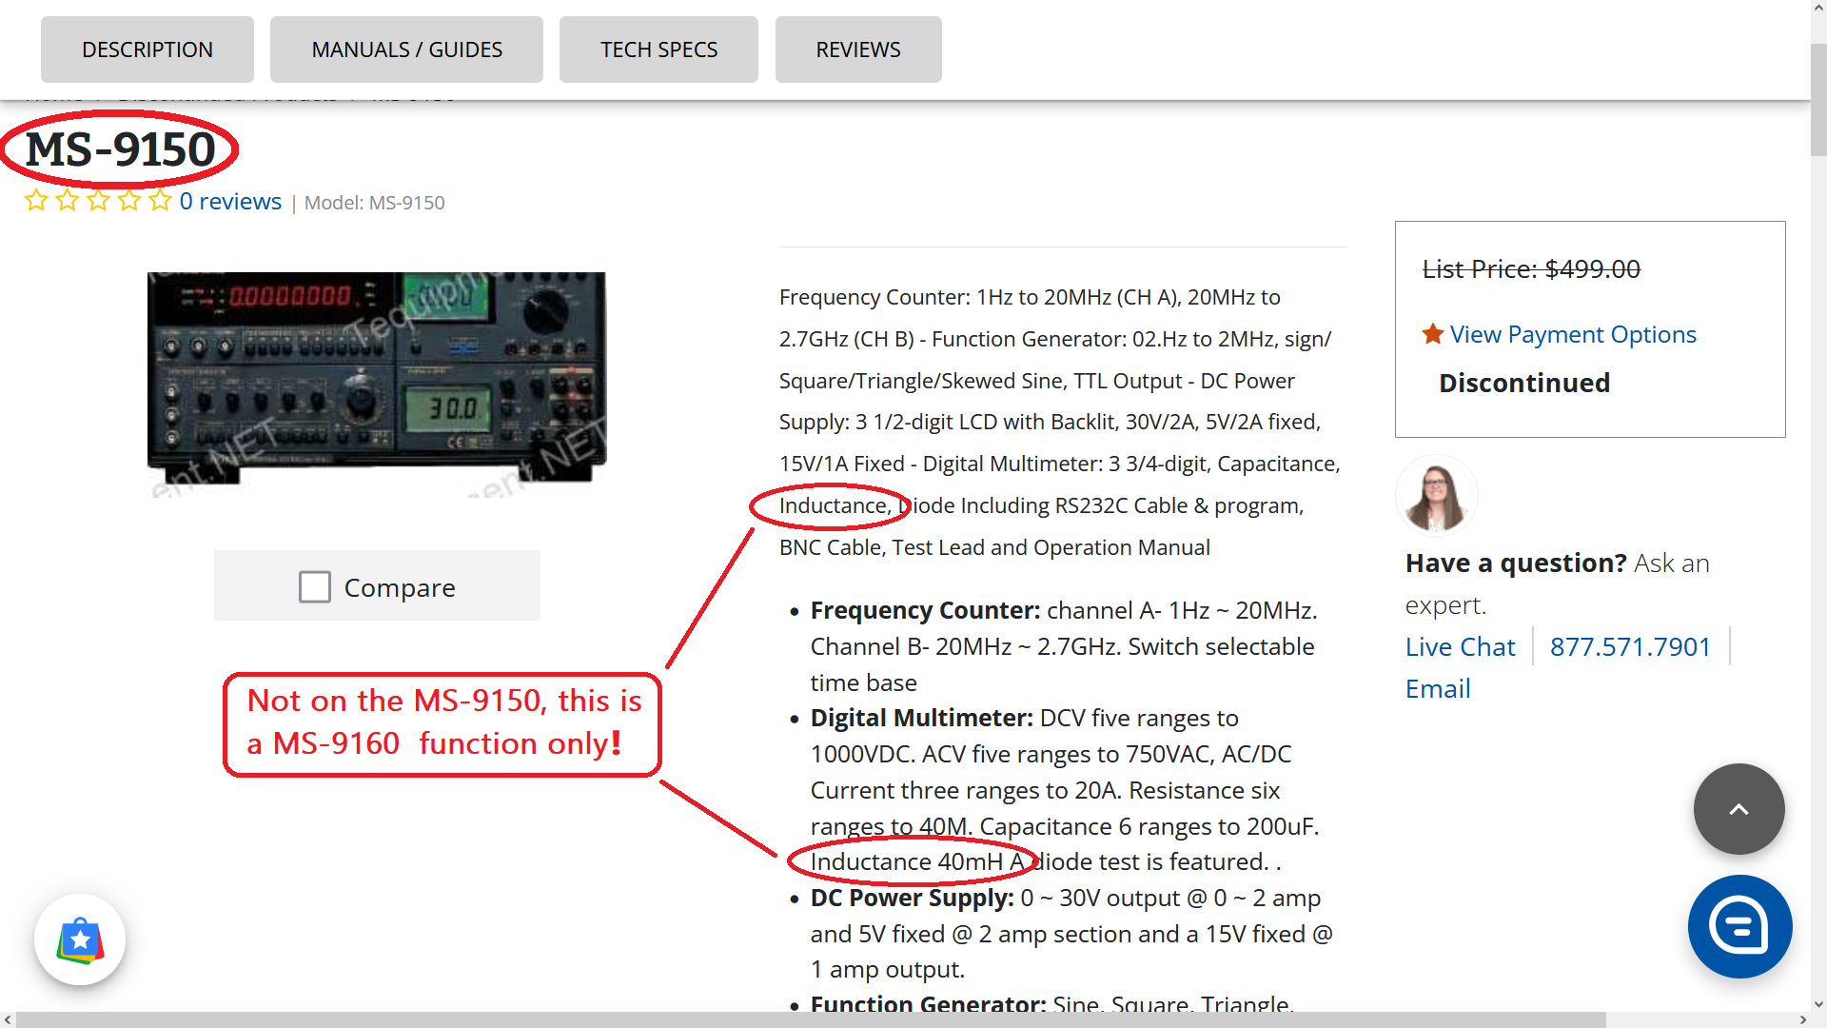Image resolution: width=1827 pixels, height=1028 pixels.
Task: Click the third rating star
Action: (x=98, y=201)
